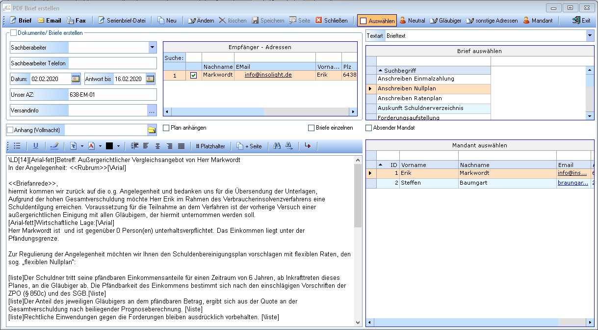Click the Exit toolbar button

581,21
